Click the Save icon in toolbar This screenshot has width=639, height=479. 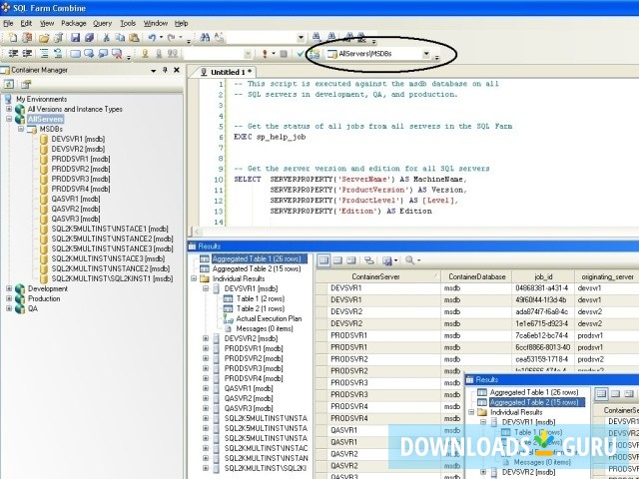tap(75, 38)
